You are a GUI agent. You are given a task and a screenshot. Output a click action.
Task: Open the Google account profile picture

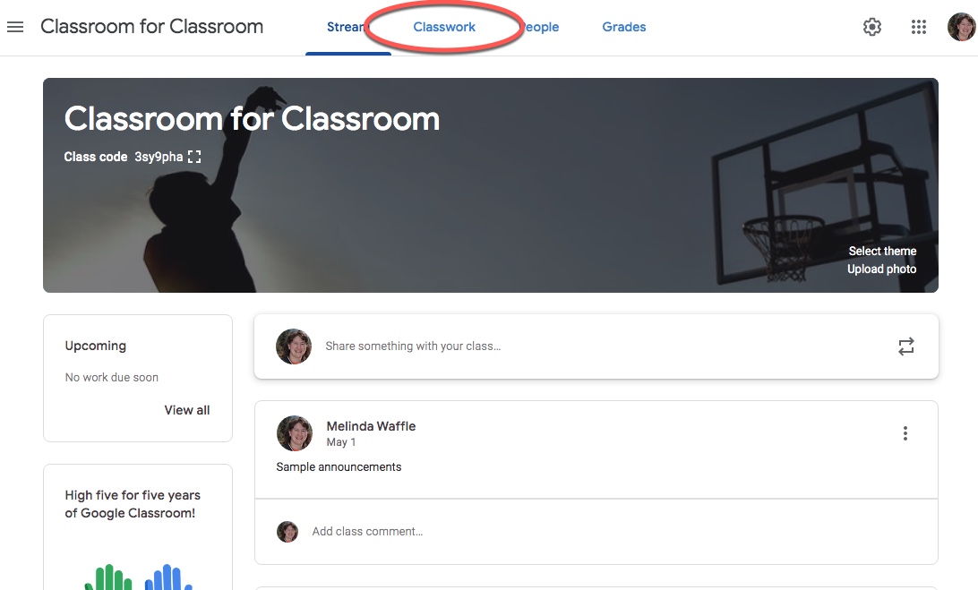click(961, 27)
